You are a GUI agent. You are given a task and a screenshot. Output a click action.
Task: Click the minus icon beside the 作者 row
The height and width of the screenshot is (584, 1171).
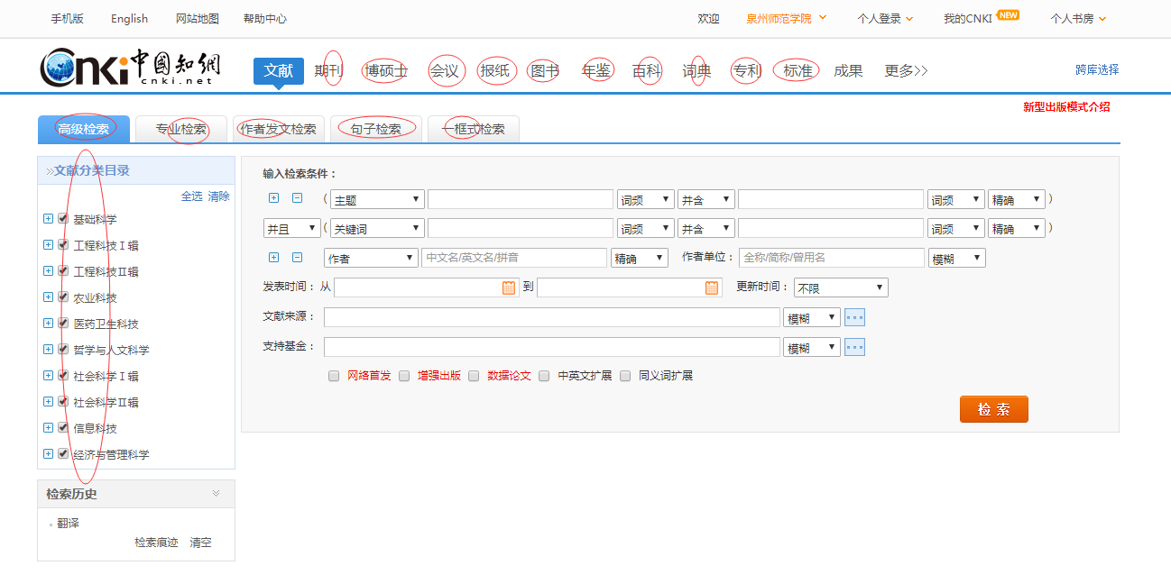pos(297,258)
